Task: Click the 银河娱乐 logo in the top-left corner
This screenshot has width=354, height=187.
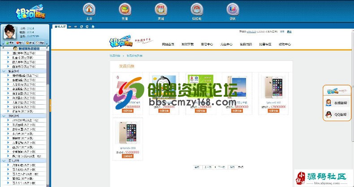Action: pyautogui.click(x=30, y=13)
